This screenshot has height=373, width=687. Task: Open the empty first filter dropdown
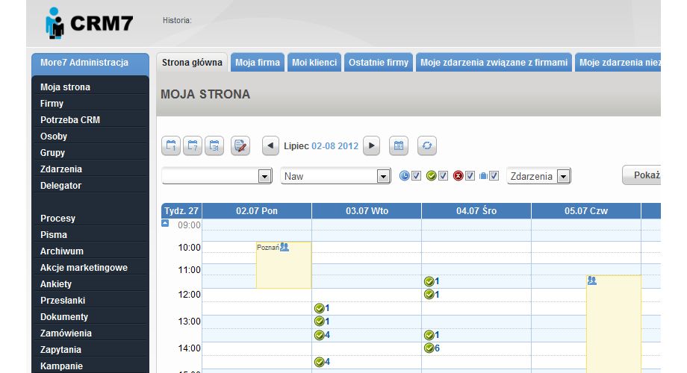pos(217,176)
